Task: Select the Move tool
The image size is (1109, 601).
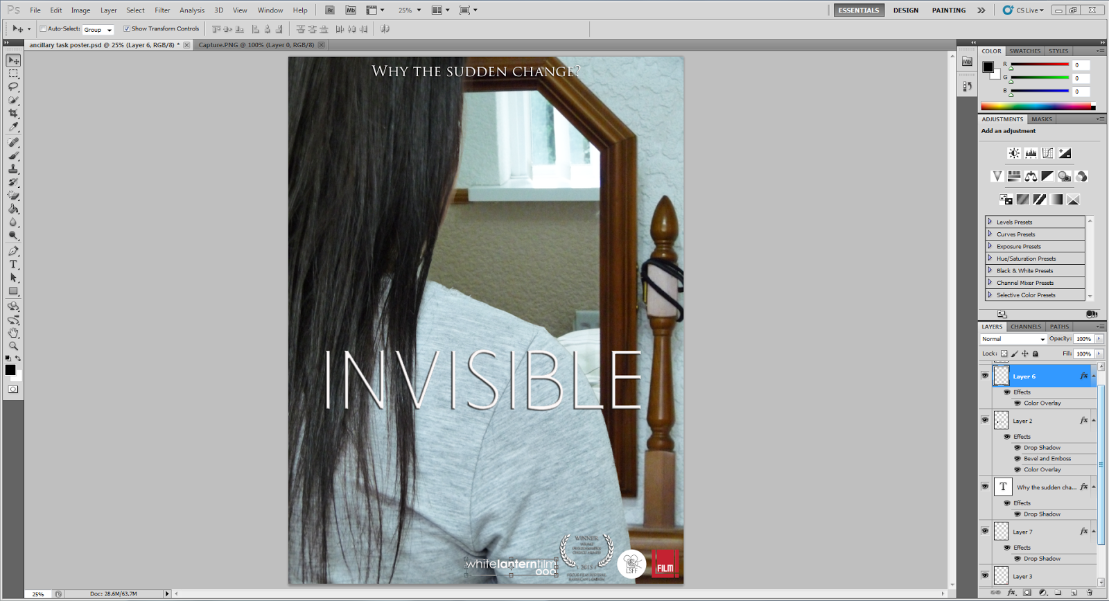Action: [x=13, y=60]
